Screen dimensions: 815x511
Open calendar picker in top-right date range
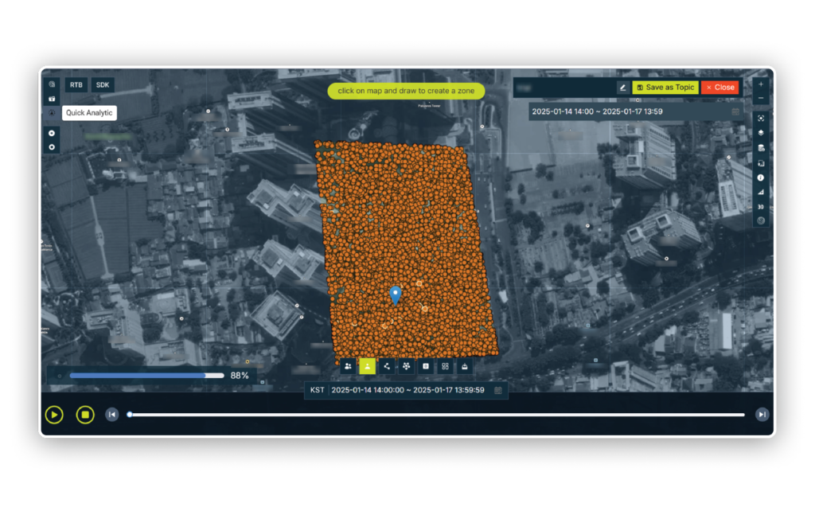(x=736, y=111)
